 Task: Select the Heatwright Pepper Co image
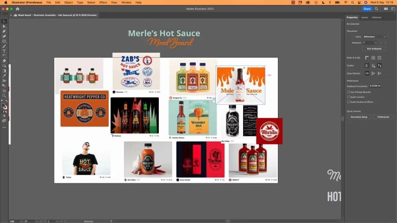coord(84,109)
